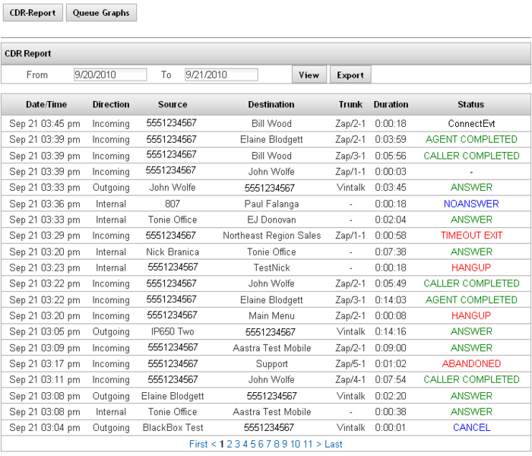Sort by Date/Time column header
Screen dimensions: 532x456
click(x=46, y=104)
